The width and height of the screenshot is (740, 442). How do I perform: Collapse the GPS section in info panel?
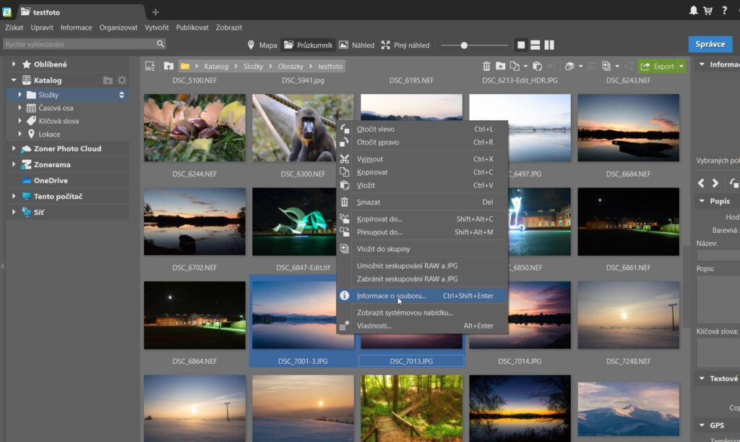click(702, 425)
